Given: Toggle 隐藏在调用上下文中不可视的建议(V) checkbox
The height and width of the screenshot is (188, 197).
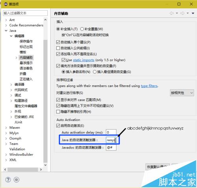Looking at the screenshot, I should click(58, 106).
